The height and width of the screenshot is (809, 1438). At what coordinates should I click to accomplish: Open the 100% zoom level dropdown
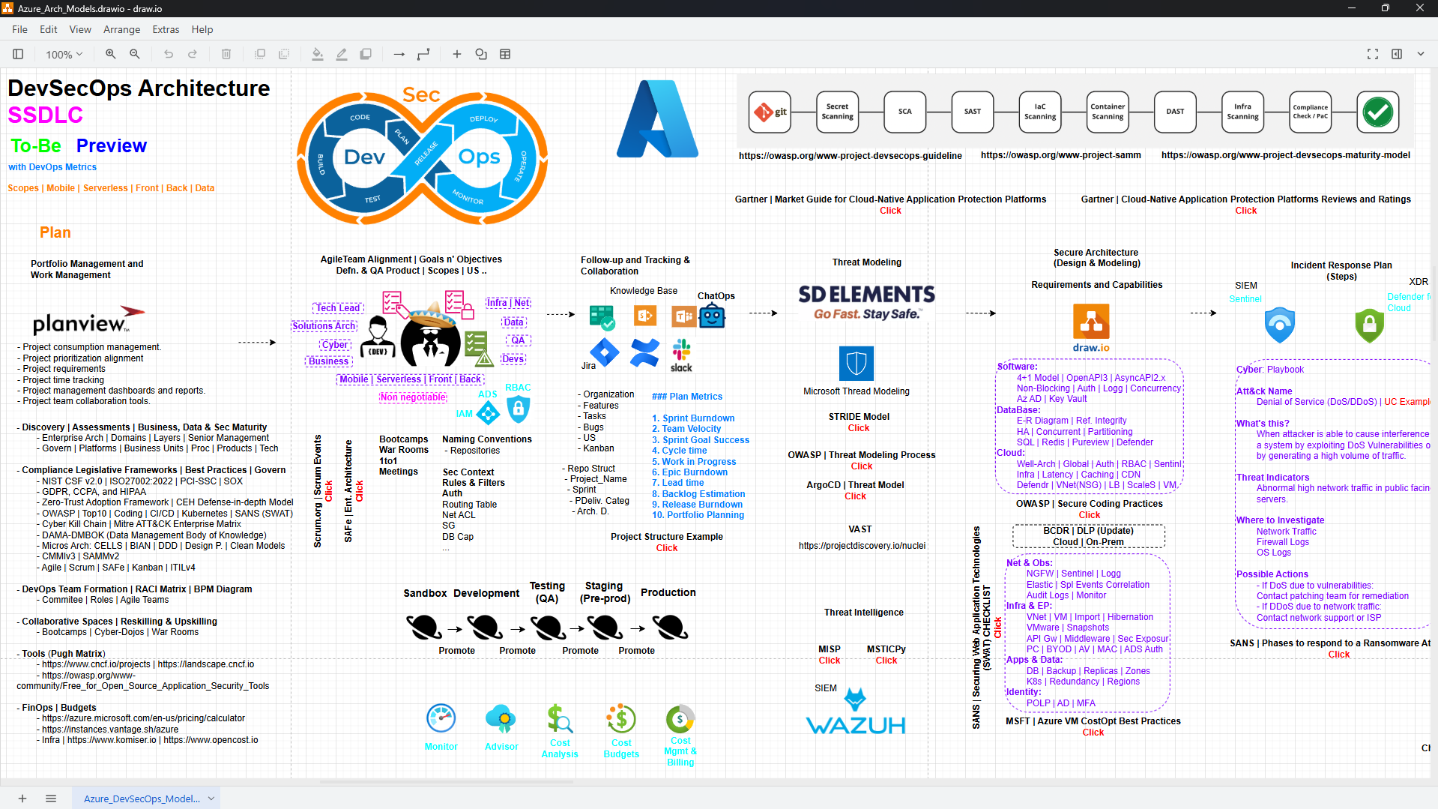point(64,54)
